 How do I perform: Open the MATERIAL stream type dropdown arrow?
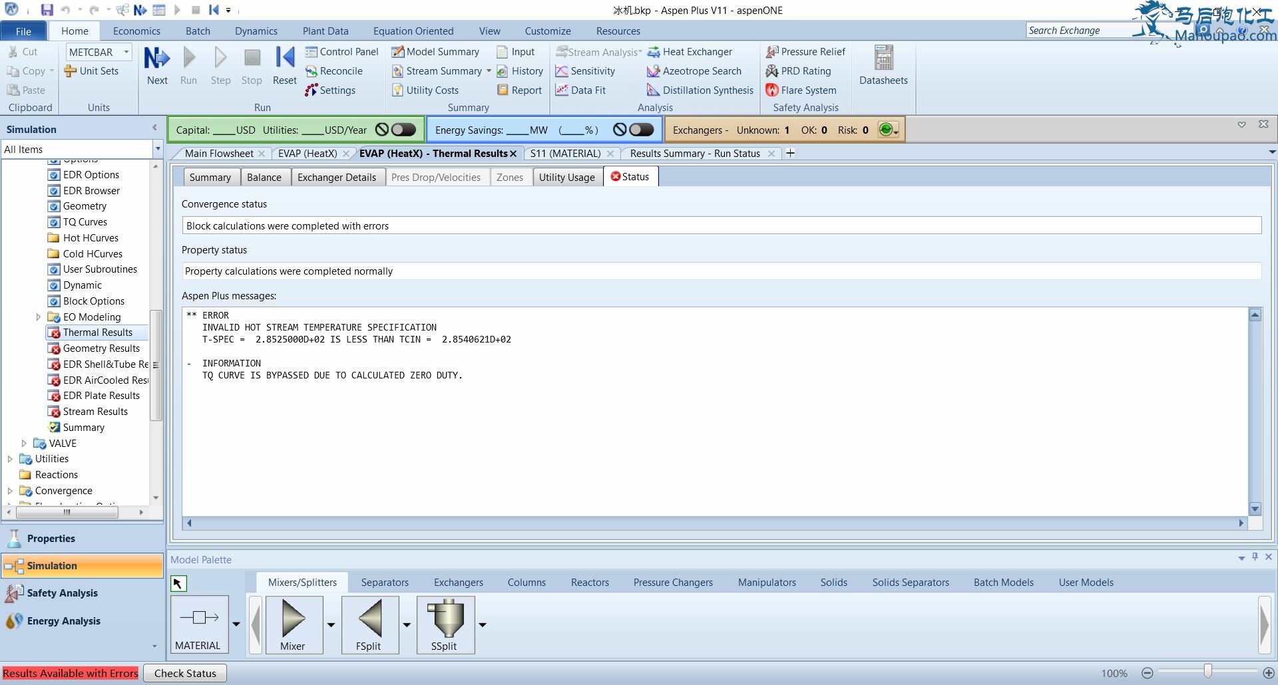(236, 624)
